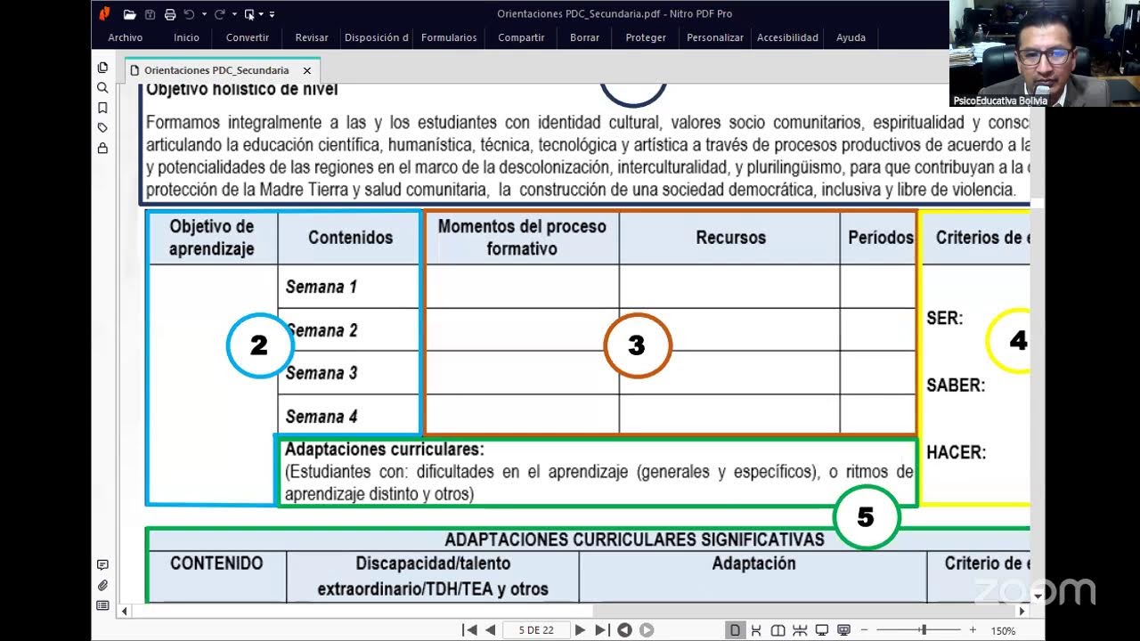
Task: Open the Revisar ribbon tab
Action: point(312,37)
